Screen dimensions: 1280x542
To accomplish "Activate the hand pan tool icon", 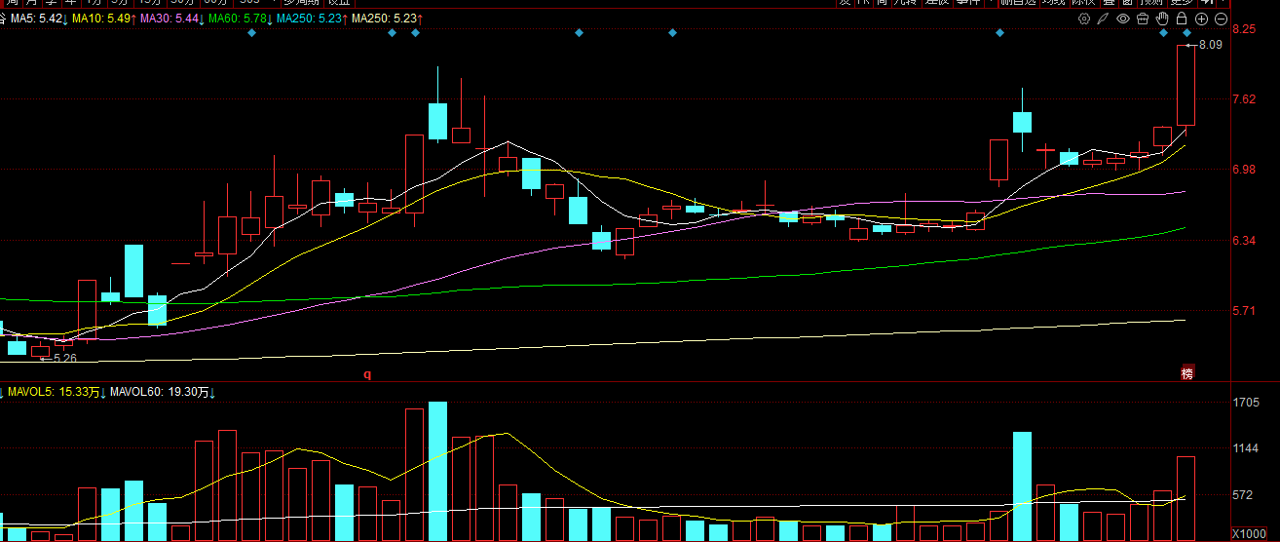I will 1161,19.
